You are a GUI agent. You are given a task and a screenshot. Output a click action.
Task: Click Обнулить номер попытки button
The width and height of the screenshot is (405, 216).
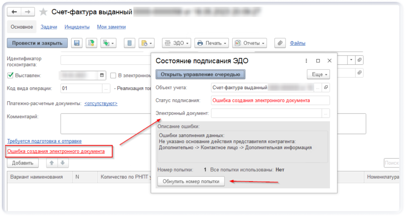pyautogui.click(x=191, y=181)
